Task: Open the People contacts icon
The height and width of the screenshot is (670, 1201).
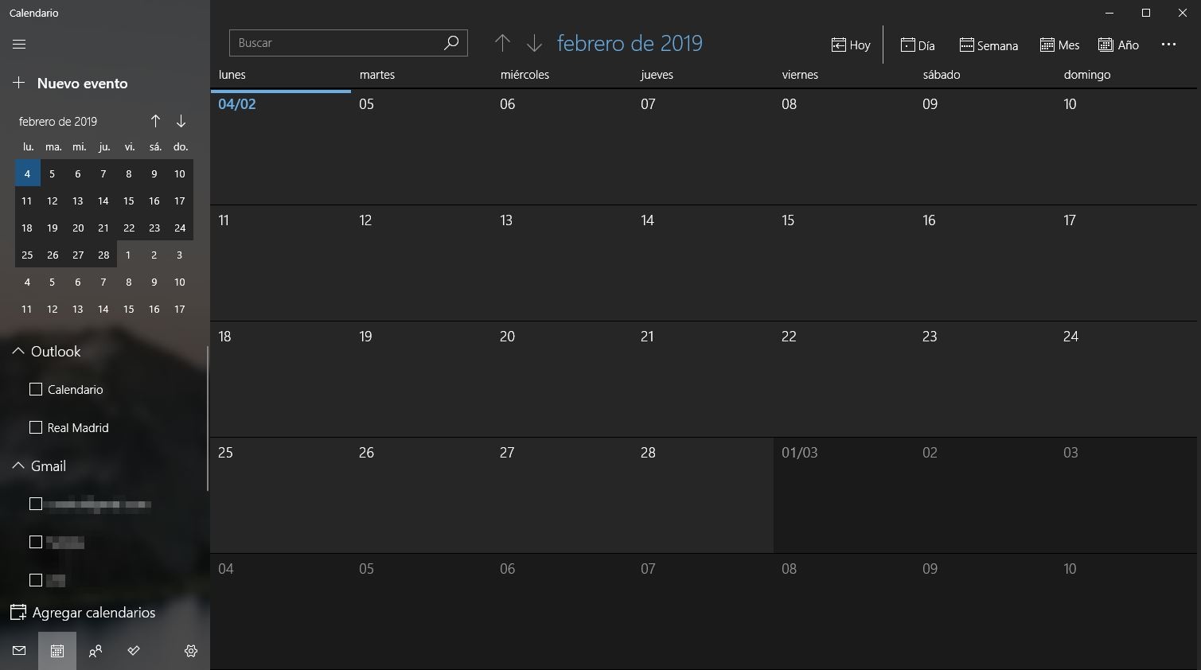Action: (x=96, y=651)
